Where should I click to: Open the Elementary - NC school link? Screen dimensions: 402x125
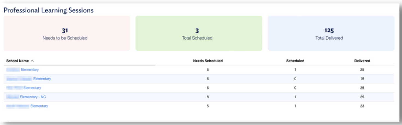(33, 97)
